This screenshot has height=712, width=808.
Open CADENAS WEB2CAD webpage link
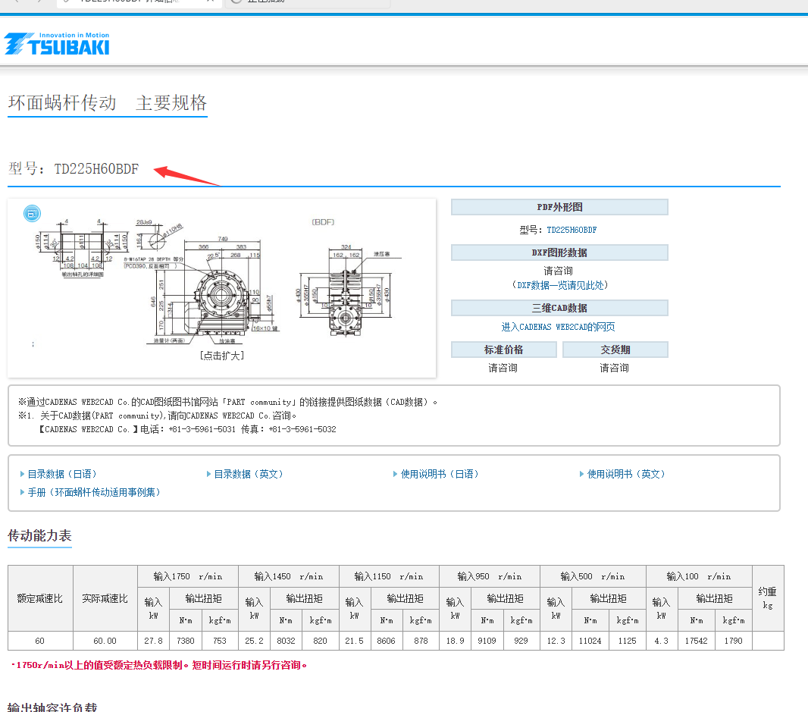[559, 326]
